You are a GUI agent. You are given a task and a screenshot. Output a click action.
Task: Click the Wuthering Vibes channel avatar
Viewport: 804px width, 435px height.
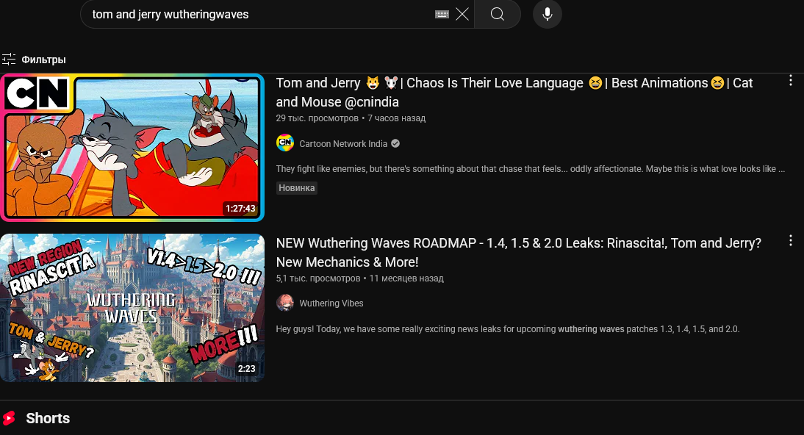285,303
